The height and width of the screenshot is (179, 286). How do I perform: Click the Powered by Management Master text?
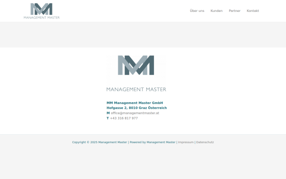point(153,142)
